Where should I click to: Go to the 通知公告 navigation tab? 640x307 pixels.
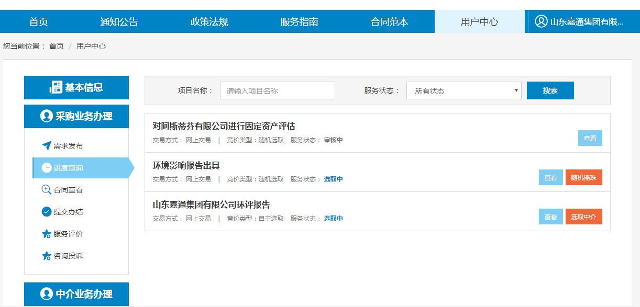click(x=119, y=22)
